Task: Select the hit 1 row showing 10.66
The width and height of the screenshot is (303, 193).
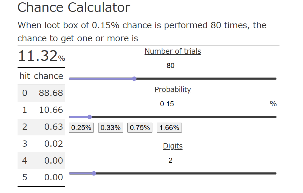Action: tap(41, 110)
